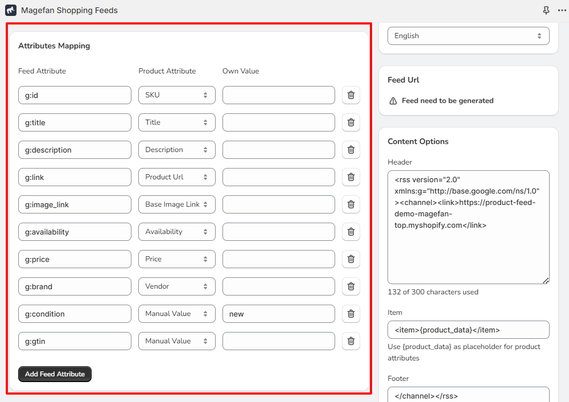Click the 'Magefan Shopping Feeds' title text

(x=69, y=10)
